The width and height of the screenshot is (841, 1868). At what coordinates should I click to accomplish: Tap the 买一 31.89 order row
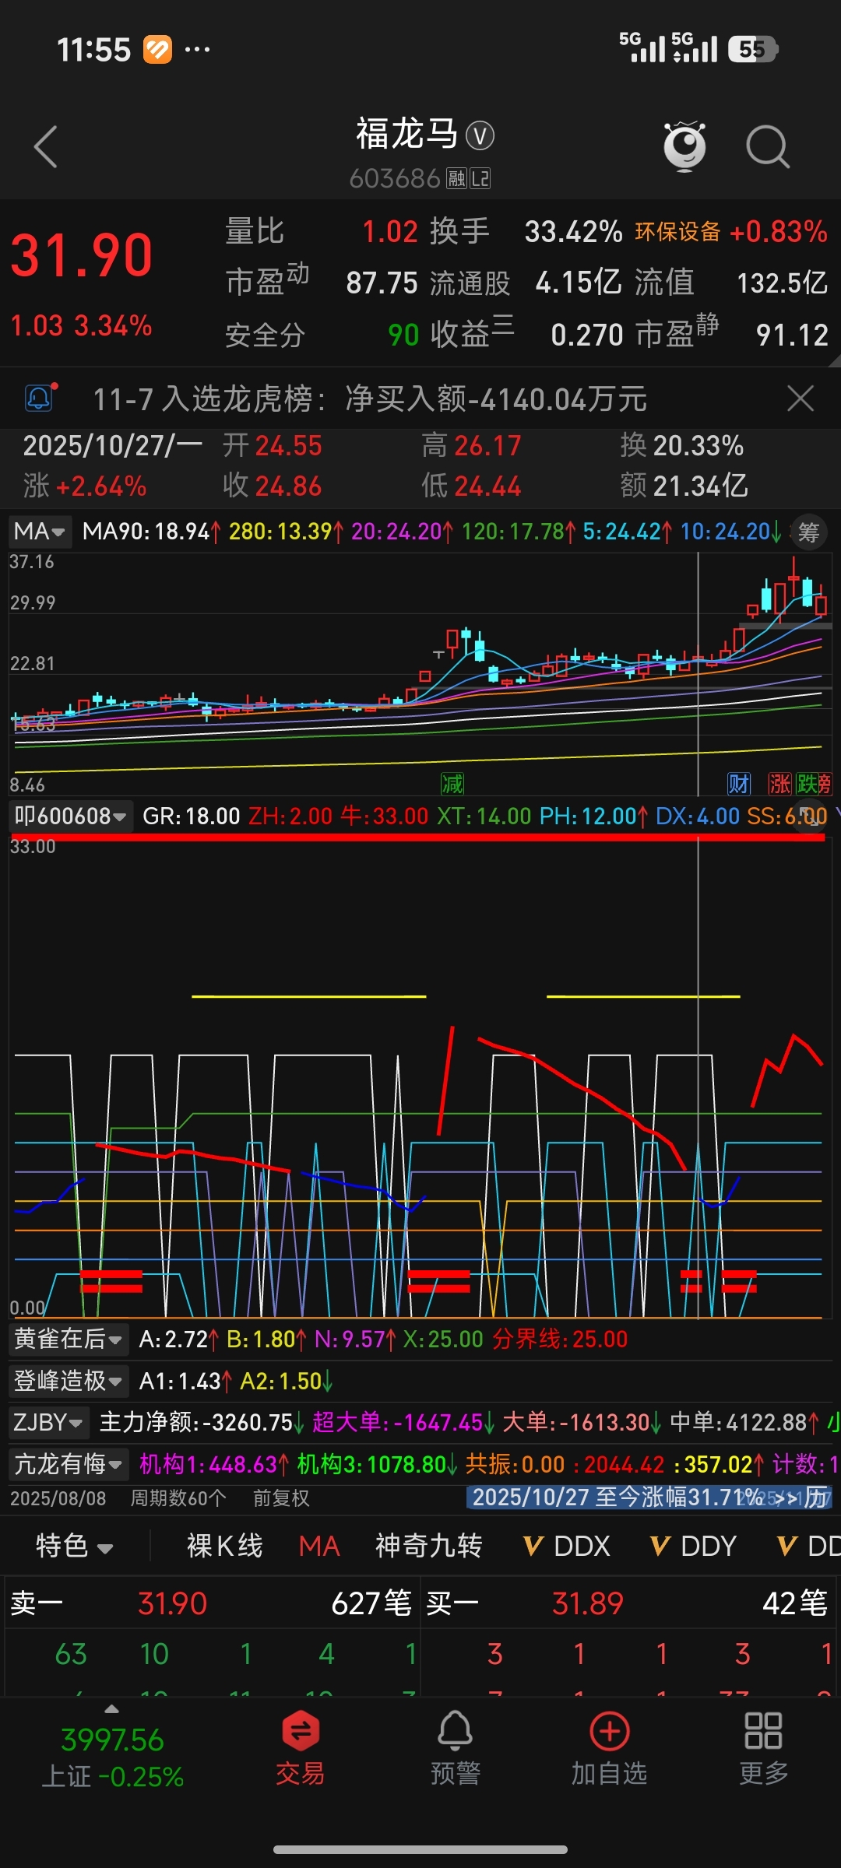point(628,1603)
